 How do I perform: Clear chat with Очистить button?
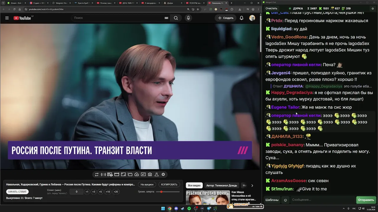[x=271, y=9]
